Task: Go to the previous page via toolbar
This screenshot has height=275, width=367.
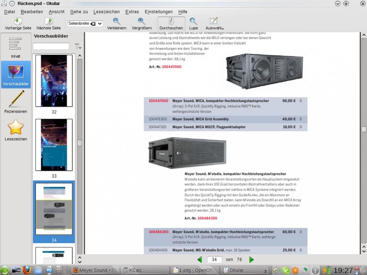Action: click(18, 24)
